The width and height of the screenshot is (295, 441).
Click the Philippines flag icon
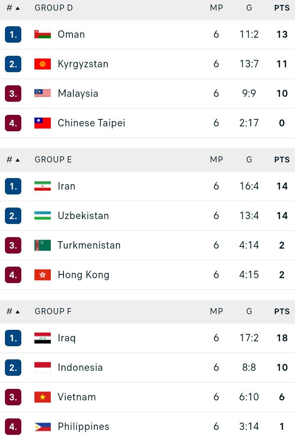pyautogui.click(x=43, y=427)
